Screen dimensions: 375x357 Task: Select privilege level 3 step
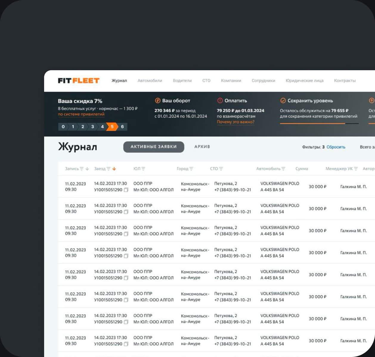pos(92,127)
